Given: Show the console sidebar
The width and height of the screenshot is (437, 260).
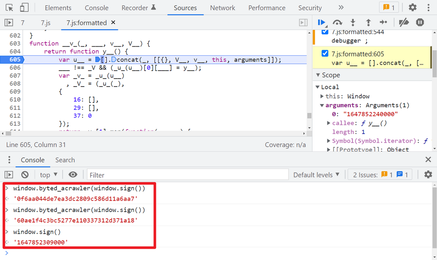Looking at the screenshot, I should point(9,175).
